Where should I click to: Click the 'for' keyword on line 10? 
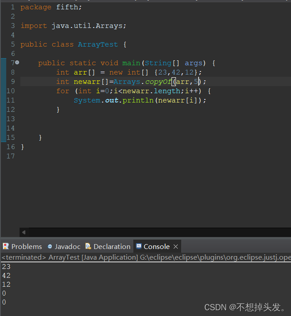(63, 91)
